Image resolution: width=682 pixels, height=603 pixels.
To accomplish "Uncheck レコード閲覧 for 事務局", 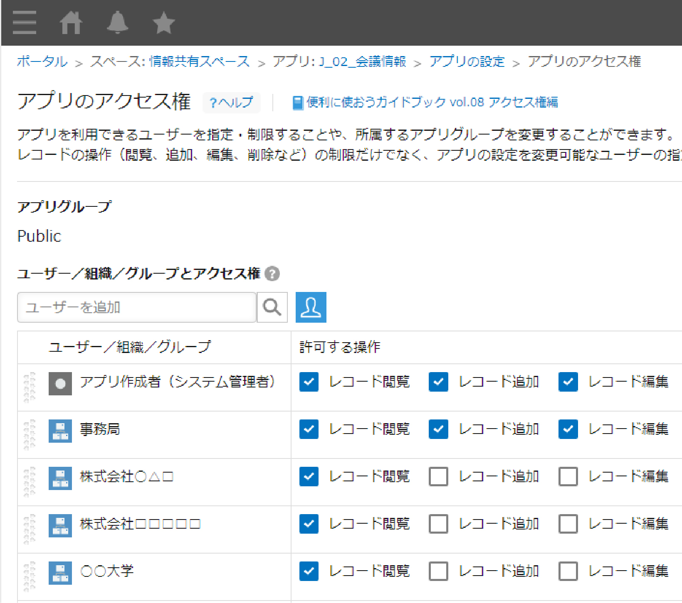I will point(309,429).
